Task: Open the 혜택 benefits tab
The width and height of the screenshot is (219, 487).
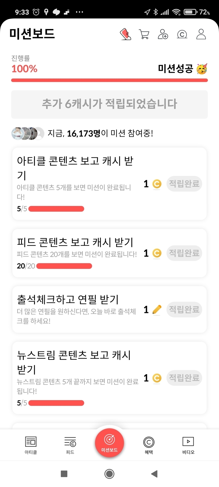Action: click(x=149, y=445)
